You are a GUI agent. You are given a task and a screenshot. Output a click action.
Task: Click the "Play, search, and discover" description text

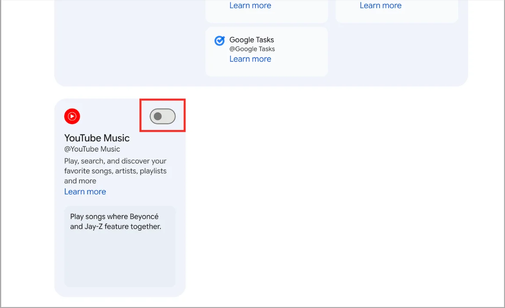[115, 171]
